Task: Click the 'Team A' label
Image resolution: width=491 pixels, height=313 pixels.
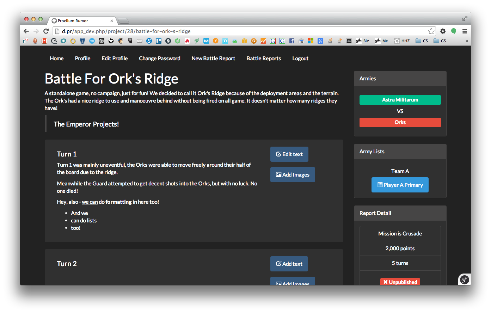Action: click(400, 171)
